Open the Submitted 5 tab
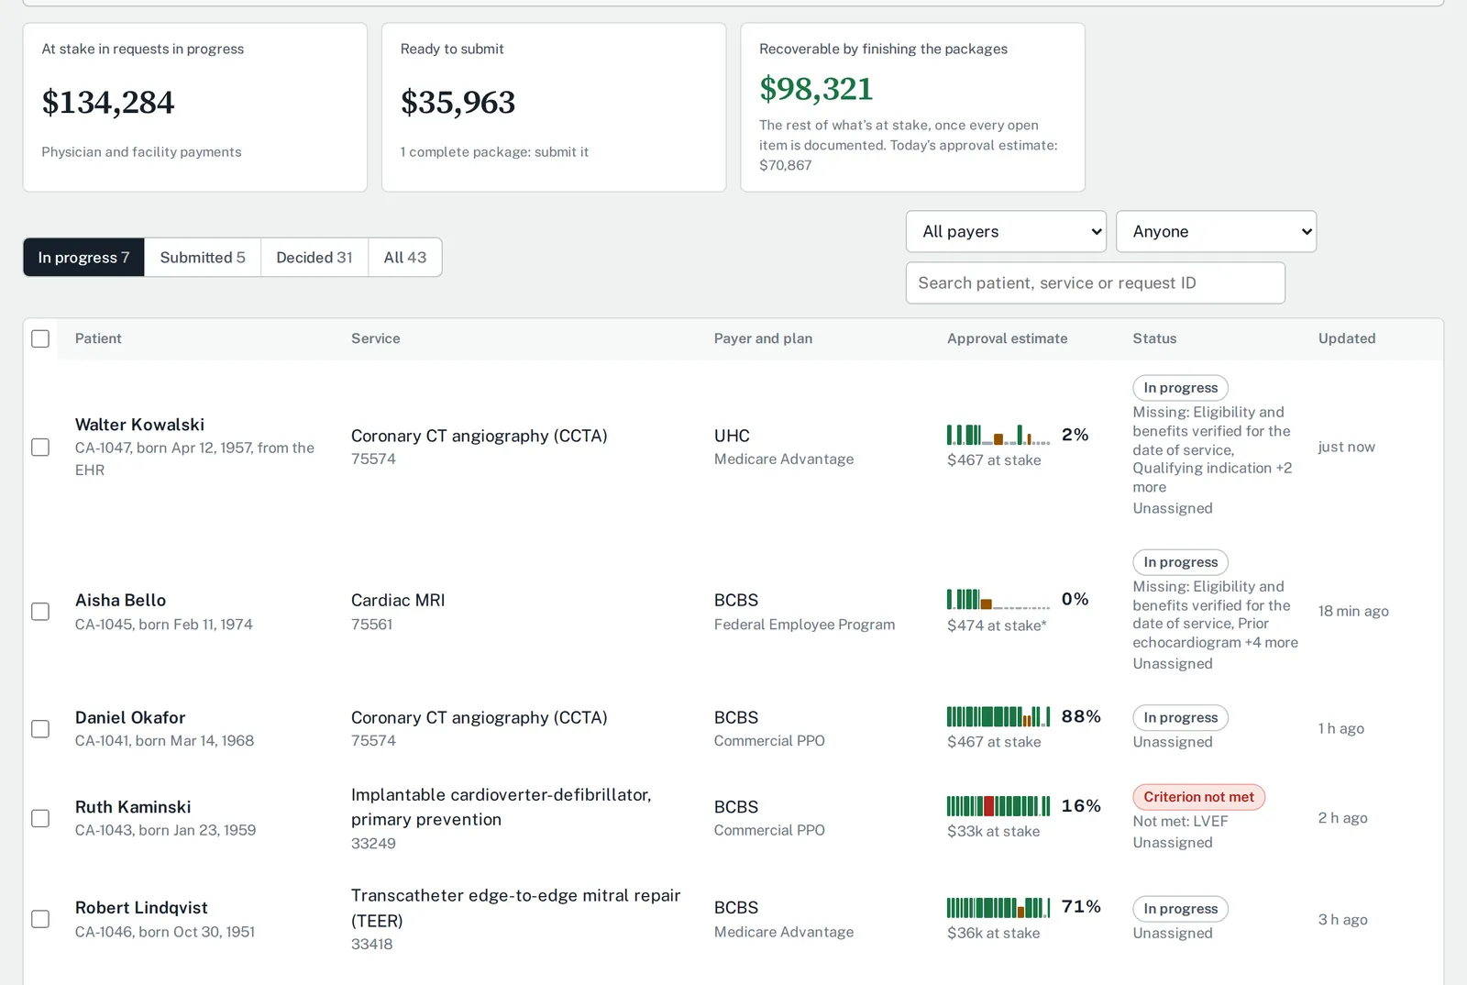 coord(203,258)
